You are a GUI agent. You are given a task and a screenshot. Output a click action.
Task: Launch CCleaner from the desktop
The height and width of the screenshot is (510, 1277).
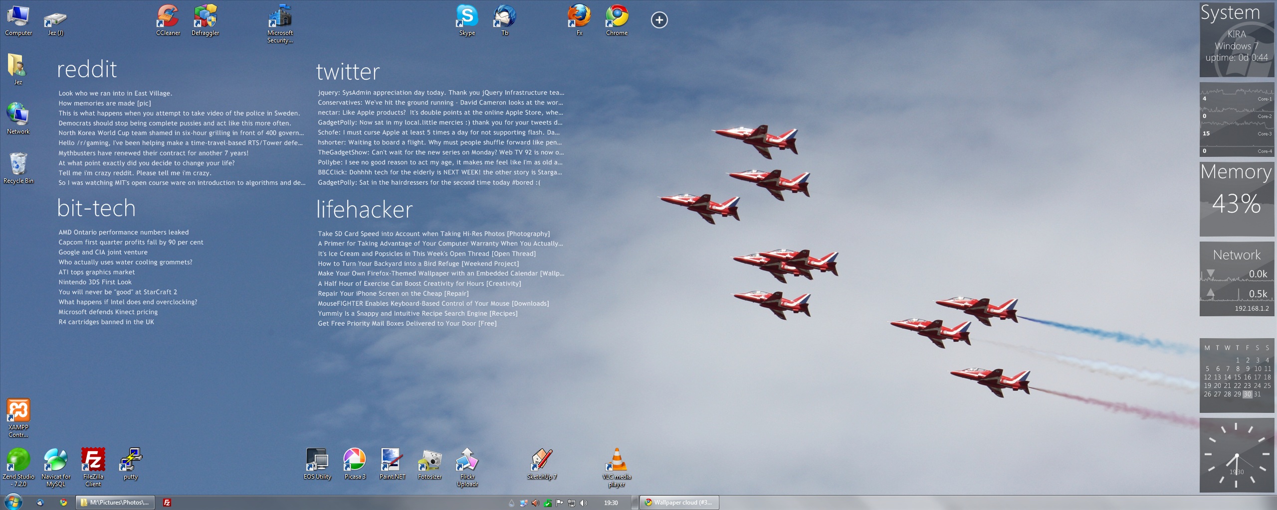coord(168,20)
